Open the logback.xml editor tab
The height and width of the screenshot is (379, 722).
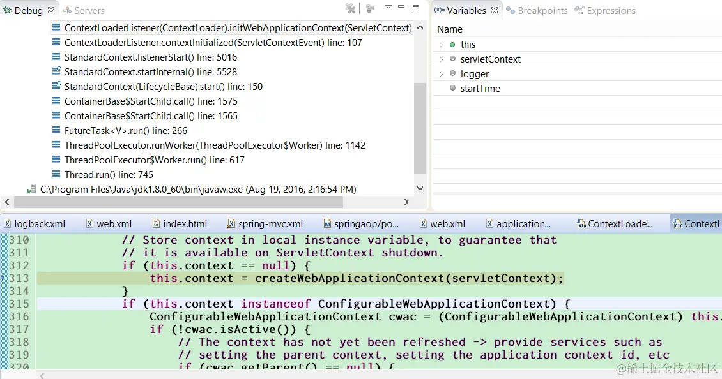35,224
